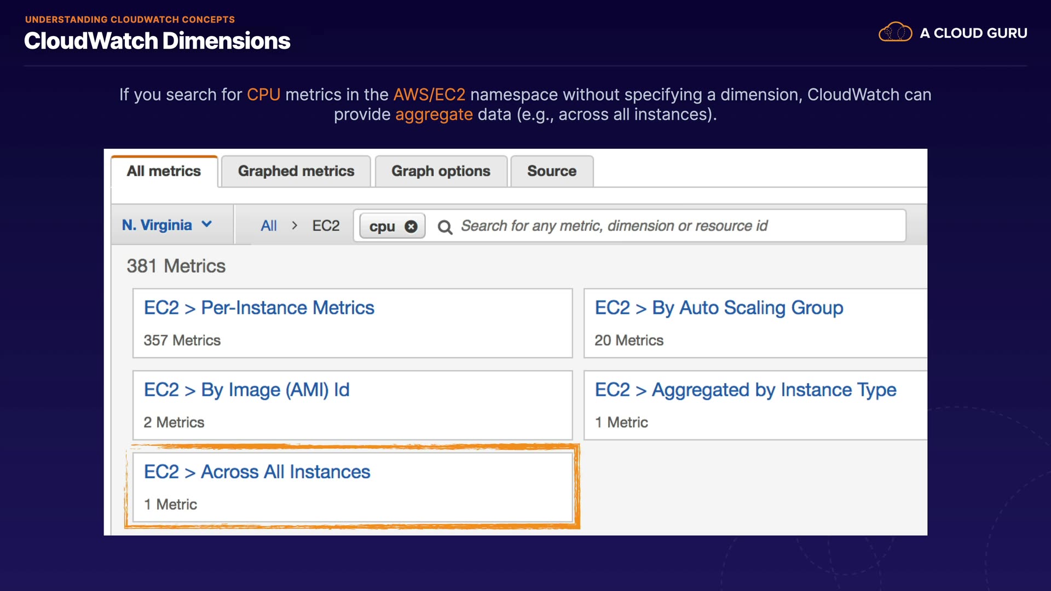1051x591 pixels.
Task: Open the Source tab
Action: point(552,171)
